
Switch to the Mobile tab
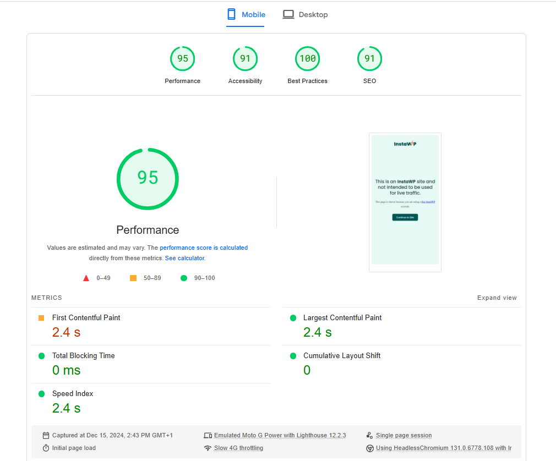tap(246, 15)
